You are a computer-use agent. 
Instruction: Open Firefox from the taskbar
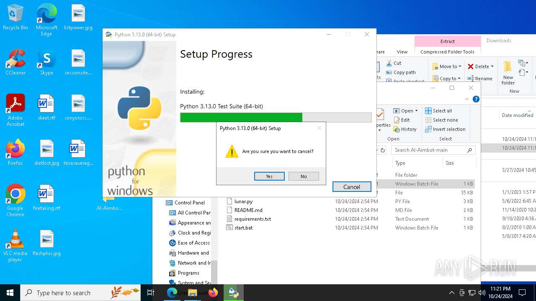[213, 293]
